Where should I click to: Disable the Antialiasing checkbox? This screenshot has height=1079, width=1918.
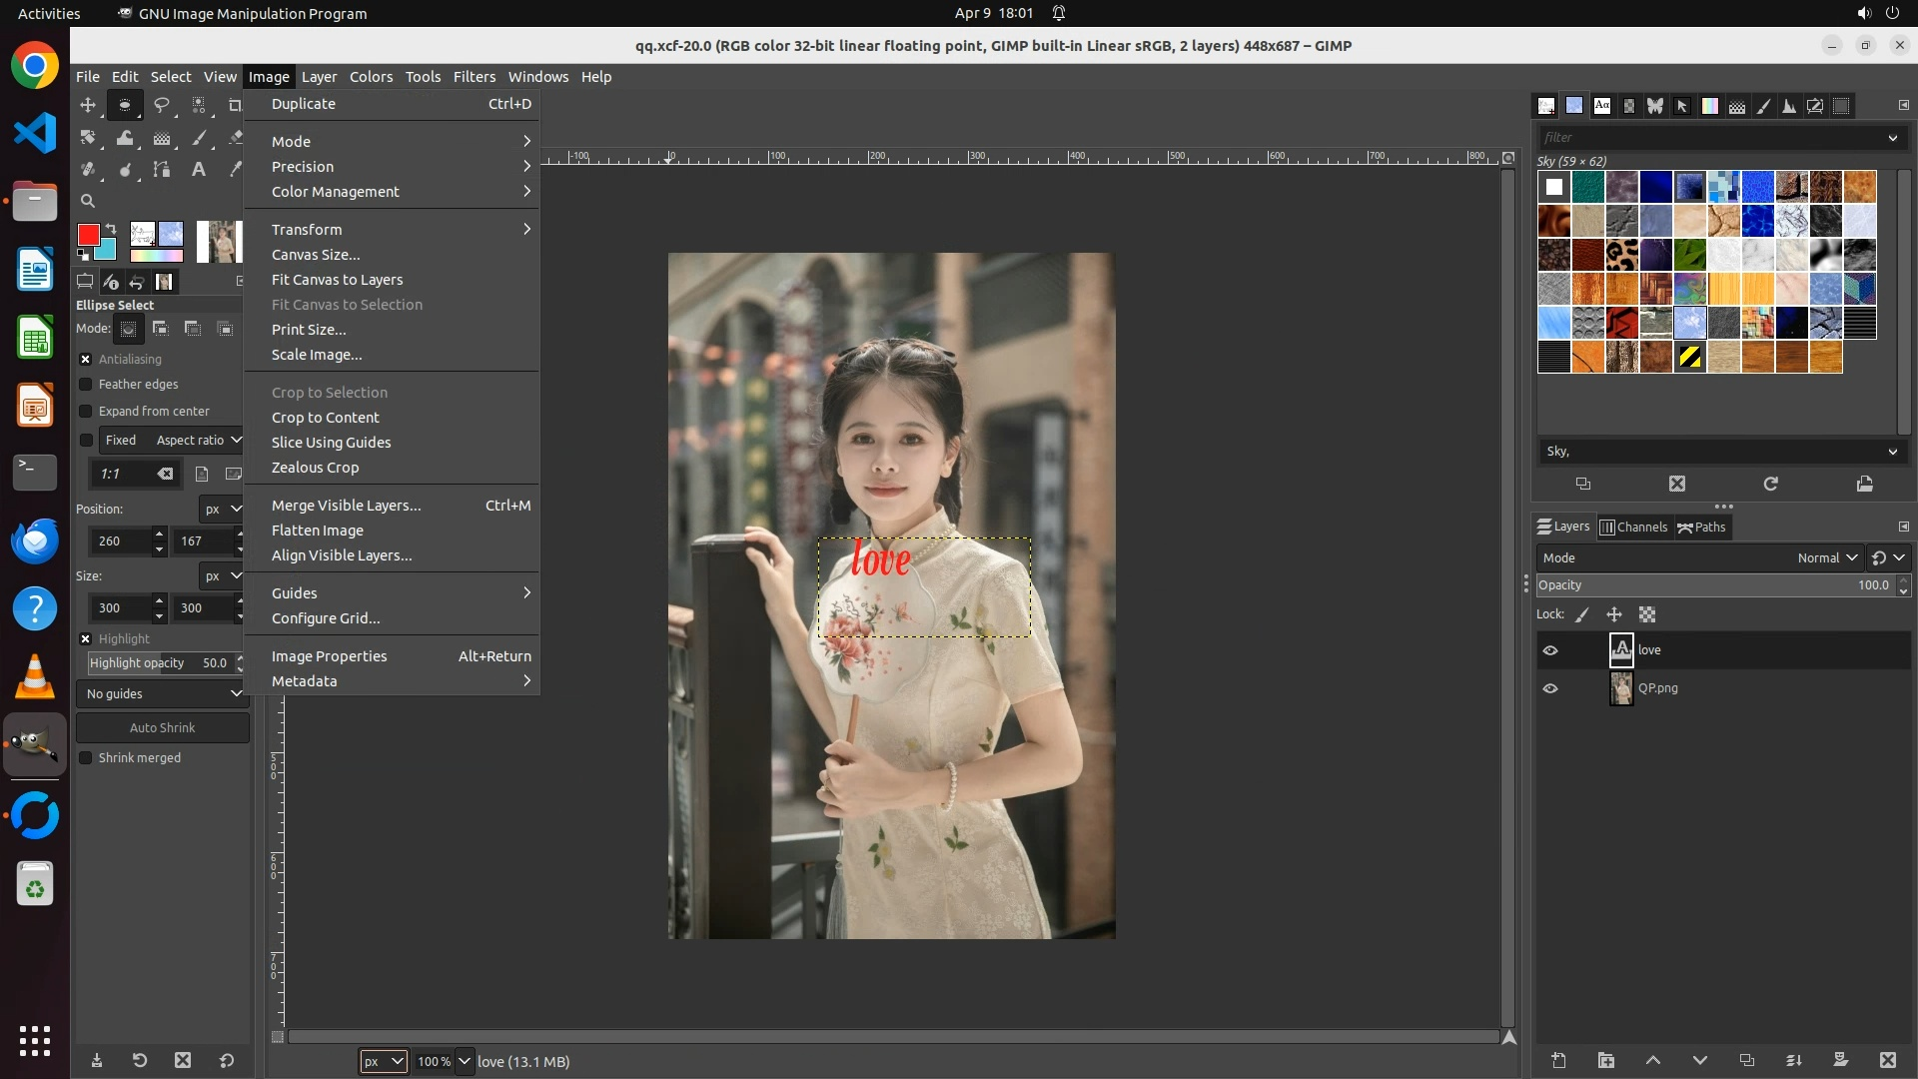coord(86,360)
